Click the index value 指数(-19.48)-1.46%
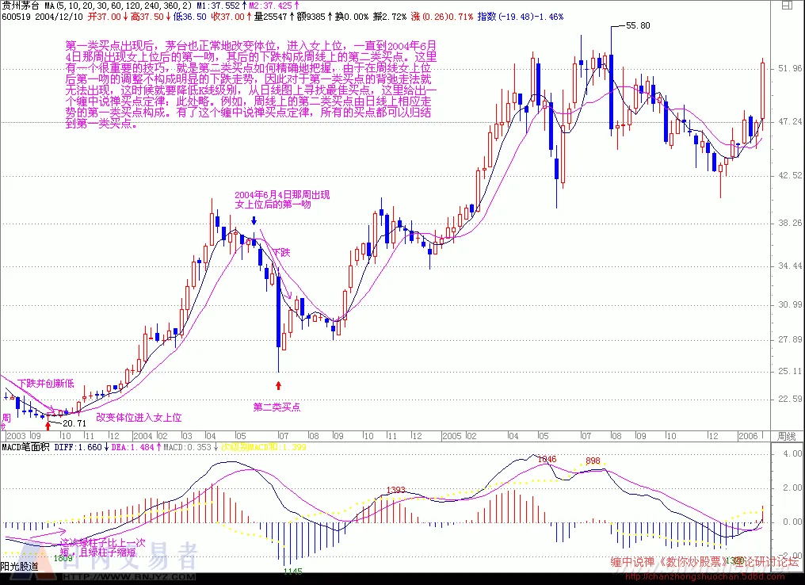805x585 pixels. (520, 17)
